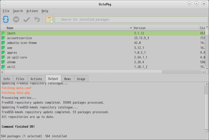Viewport: 209px width, 140px height.
Task: Open the Help menu
Action: [x=45, y=11]
